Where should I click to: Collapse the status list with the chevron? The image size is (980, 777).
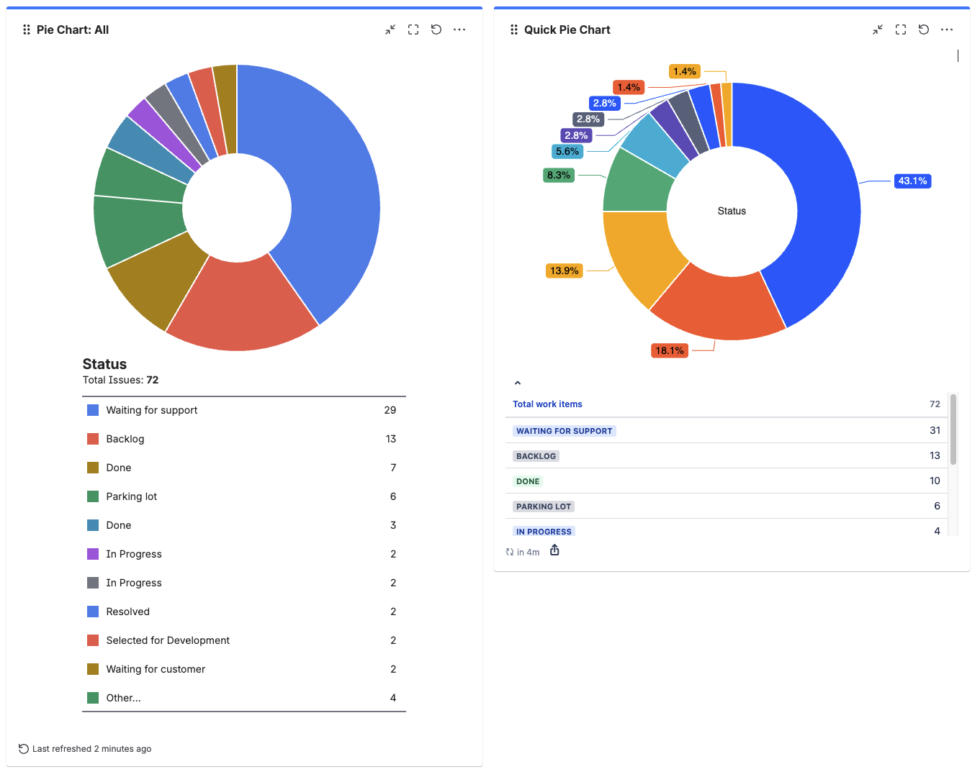(517, 382)
